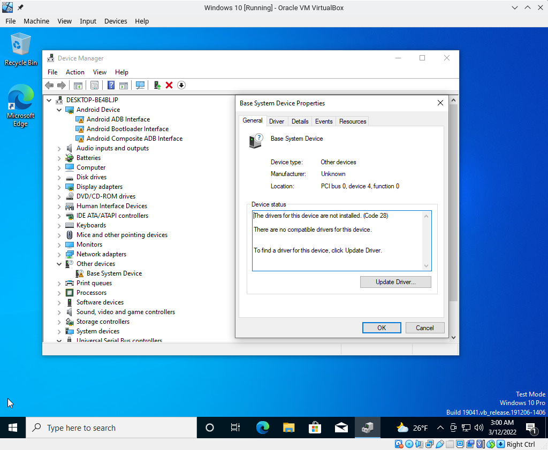The width and height of the screenshot is (548, 450).
Task: Show hidden tray icons chevron
Action: pyautogui.click(x=440, y=428)
